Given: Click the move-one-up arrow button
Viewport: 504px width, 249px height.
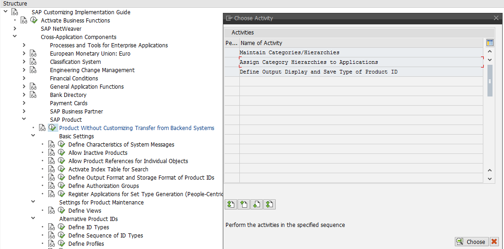Looking at the screenshot, I should tap(244, 204).
